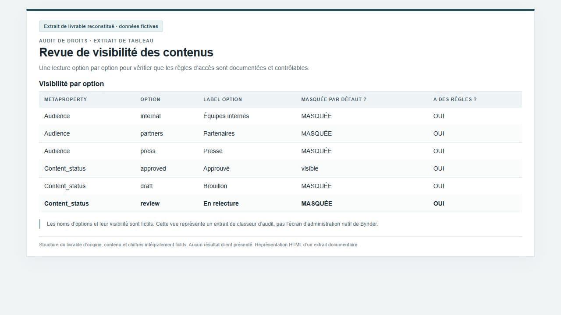Click the footer starting 'Structure du livrable d'origine'
The height and width of the screenshot is (315, 561).
(199, 245)
